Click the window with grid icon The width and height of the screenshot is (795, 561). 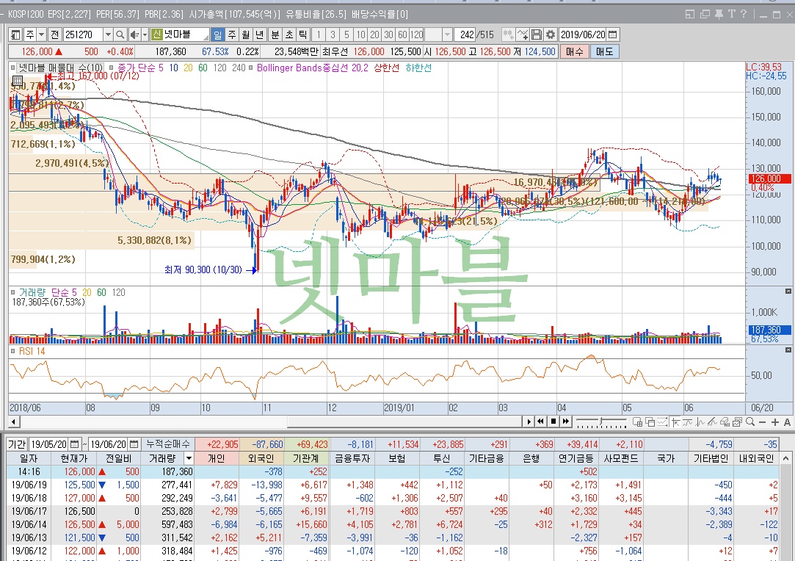click(638, 421)
